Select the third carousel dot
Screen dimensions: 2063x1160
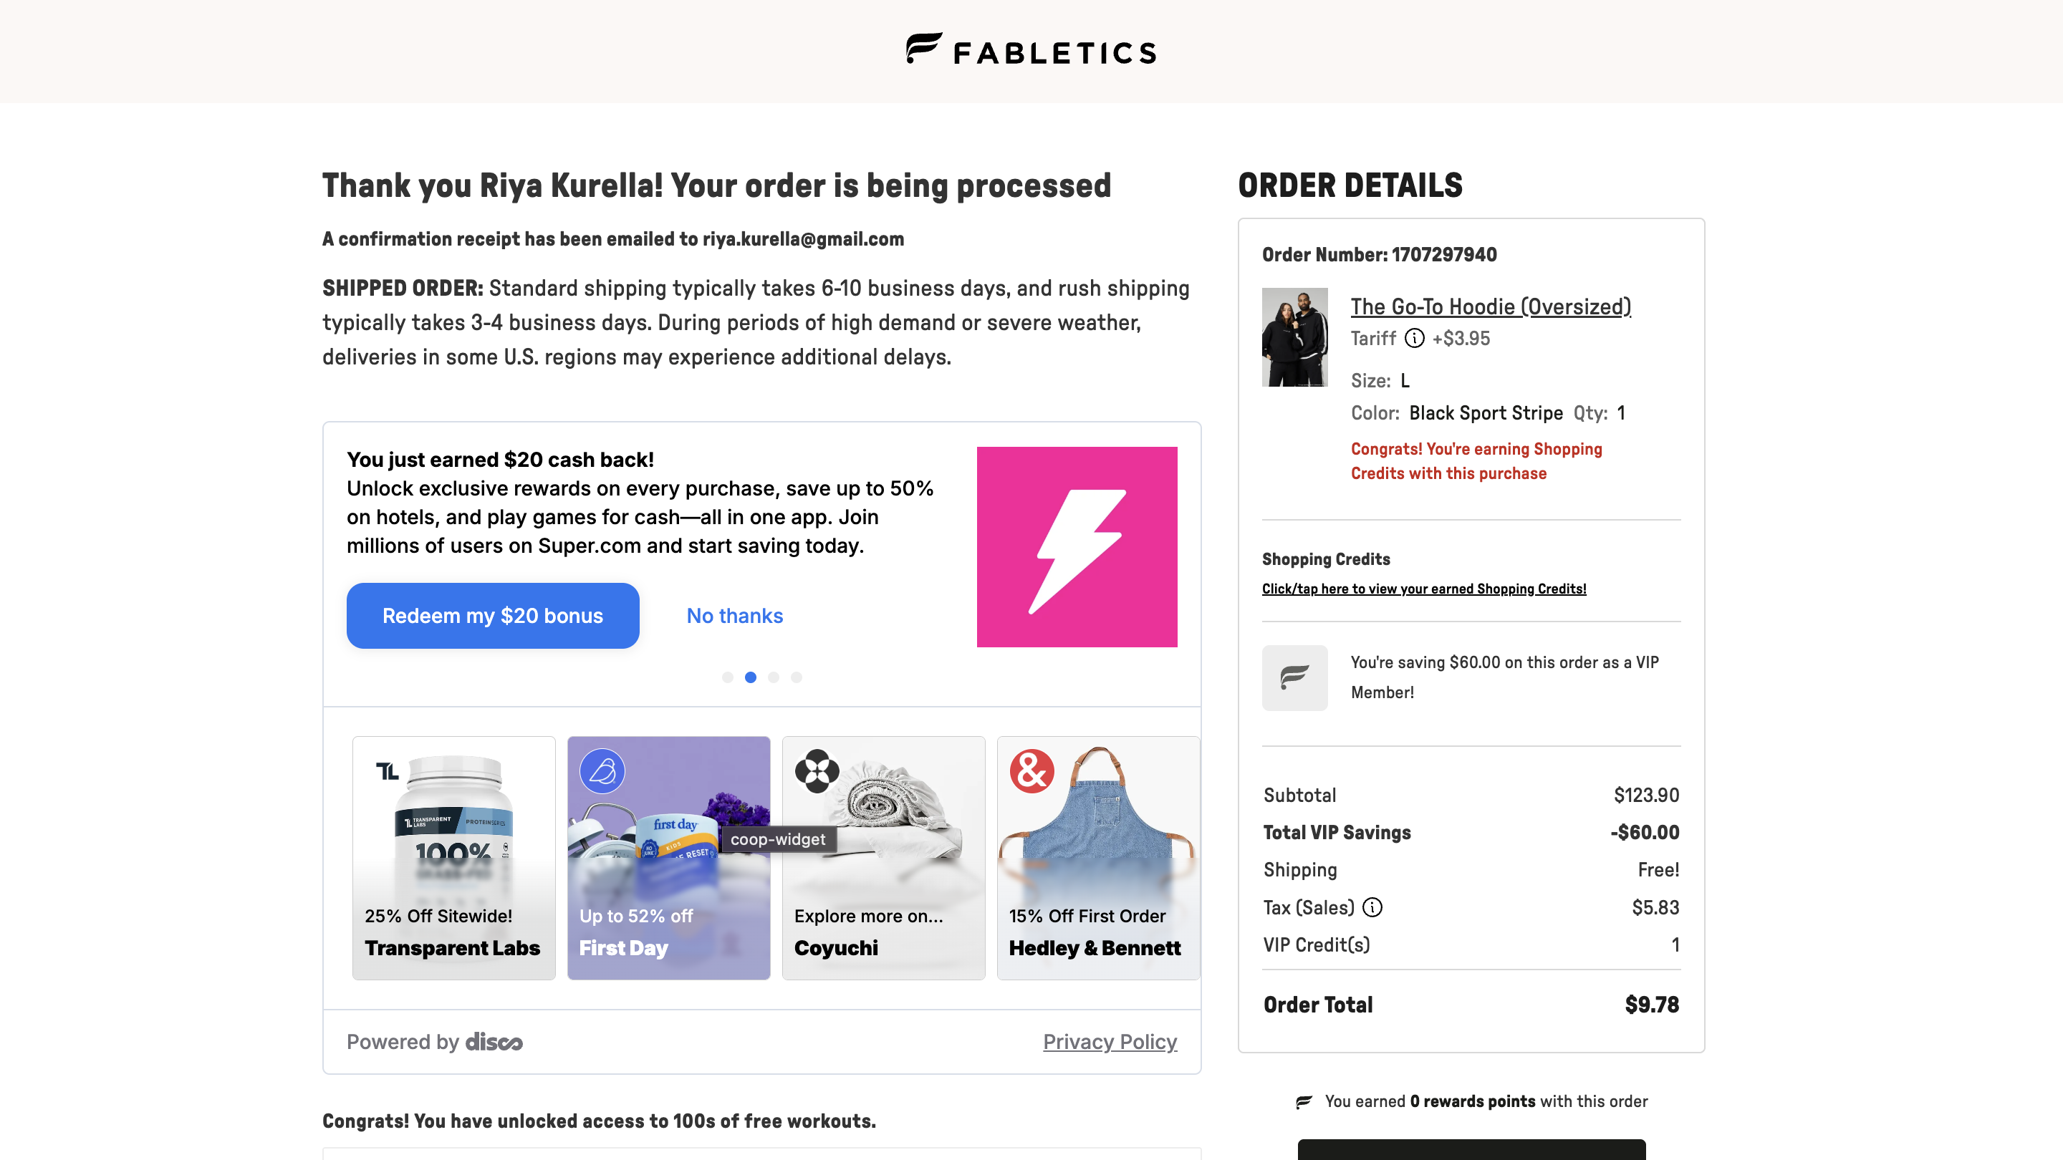[x=773, y=677]
